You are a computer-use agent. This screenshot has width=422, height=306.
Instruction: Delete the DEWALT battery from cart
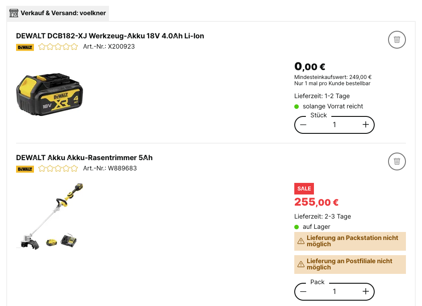coord(397,40)
